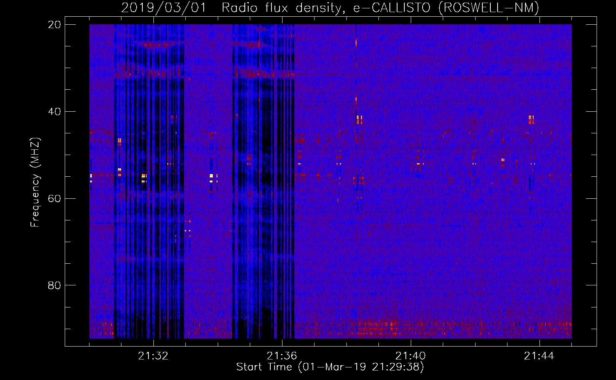Click the plot title "2019/03/01 Radio flux density, e-CALLISTO (ROSWELL-NM)"

[330, 8]
